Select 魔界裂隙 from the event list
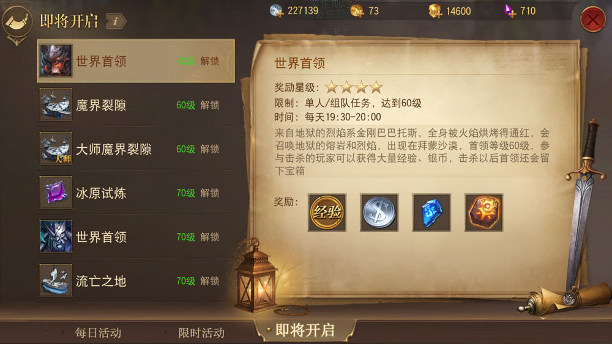The height and width of the screenshot is (344, 612). click(136, 105)
